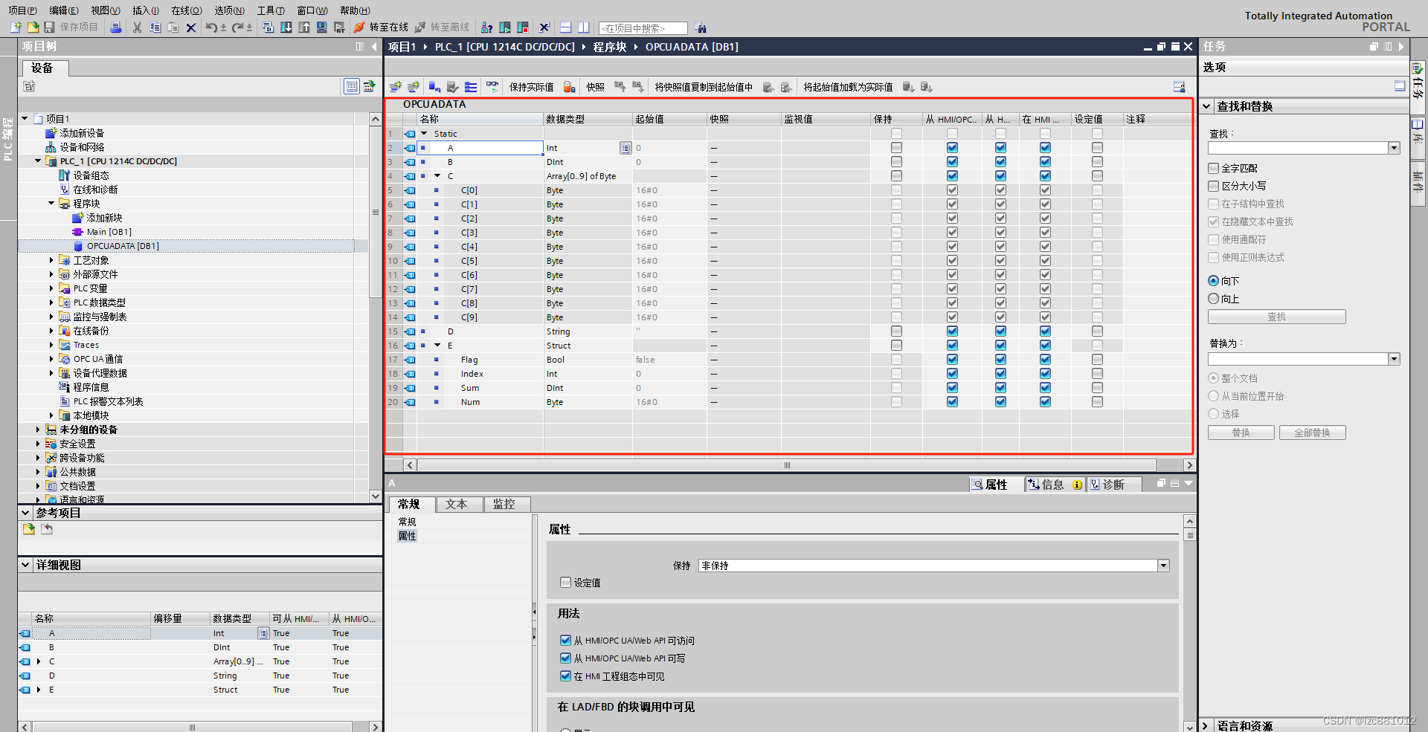
Task: Open the 查找 search text dropdown
Action: [1394, 148]
